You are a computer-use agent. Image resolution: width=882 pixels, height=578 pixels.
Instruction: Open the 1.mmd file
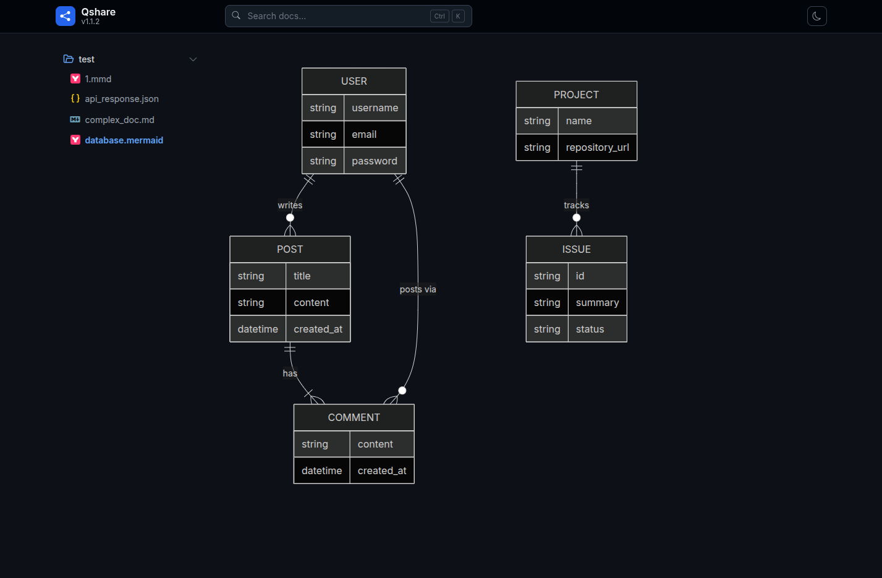pos(98,79)
